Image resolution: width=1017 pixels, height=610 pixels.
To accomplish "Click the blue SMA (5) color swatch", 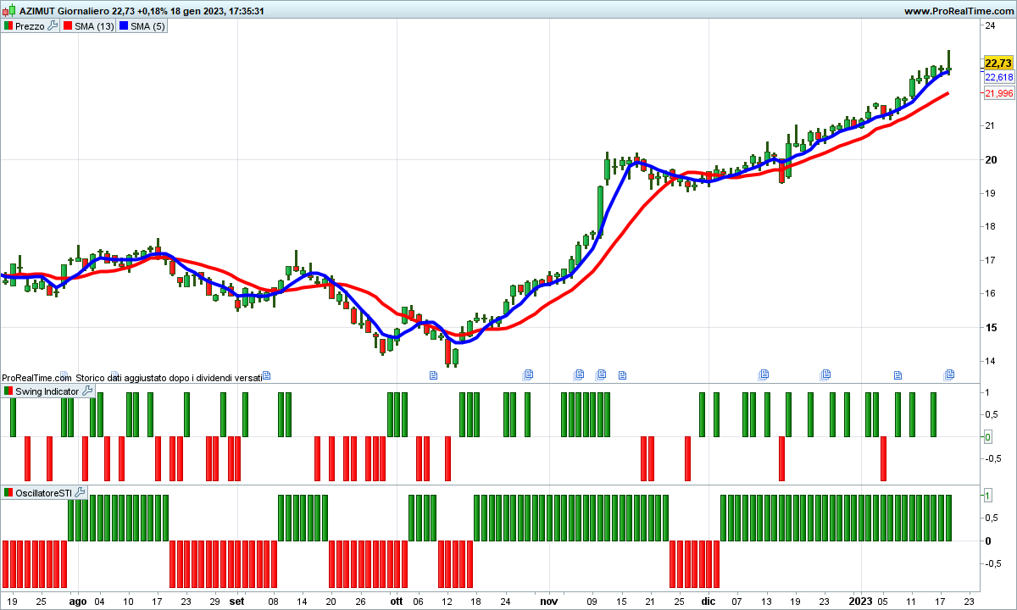I will [x=122, y=26].
